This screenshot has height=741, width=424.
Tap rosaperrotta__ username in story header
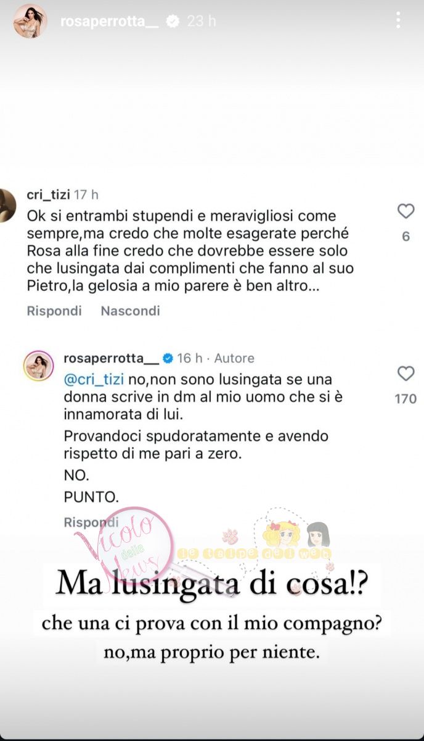pyautogui.click(x=110, y=21)
